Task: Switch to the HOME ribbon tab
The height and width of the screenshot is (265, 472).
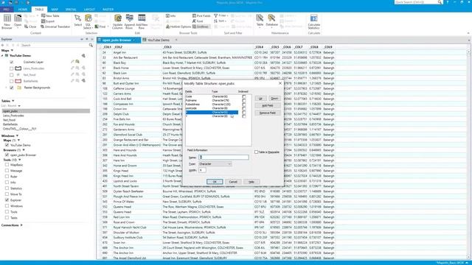Action: [23, 10]
